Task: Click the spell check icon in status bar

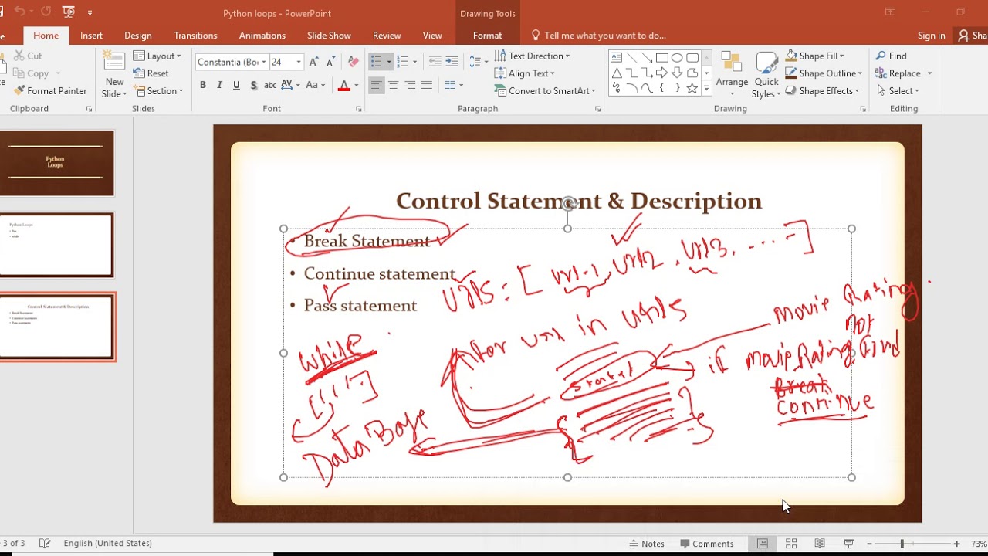Action: [x=45, y=543]
